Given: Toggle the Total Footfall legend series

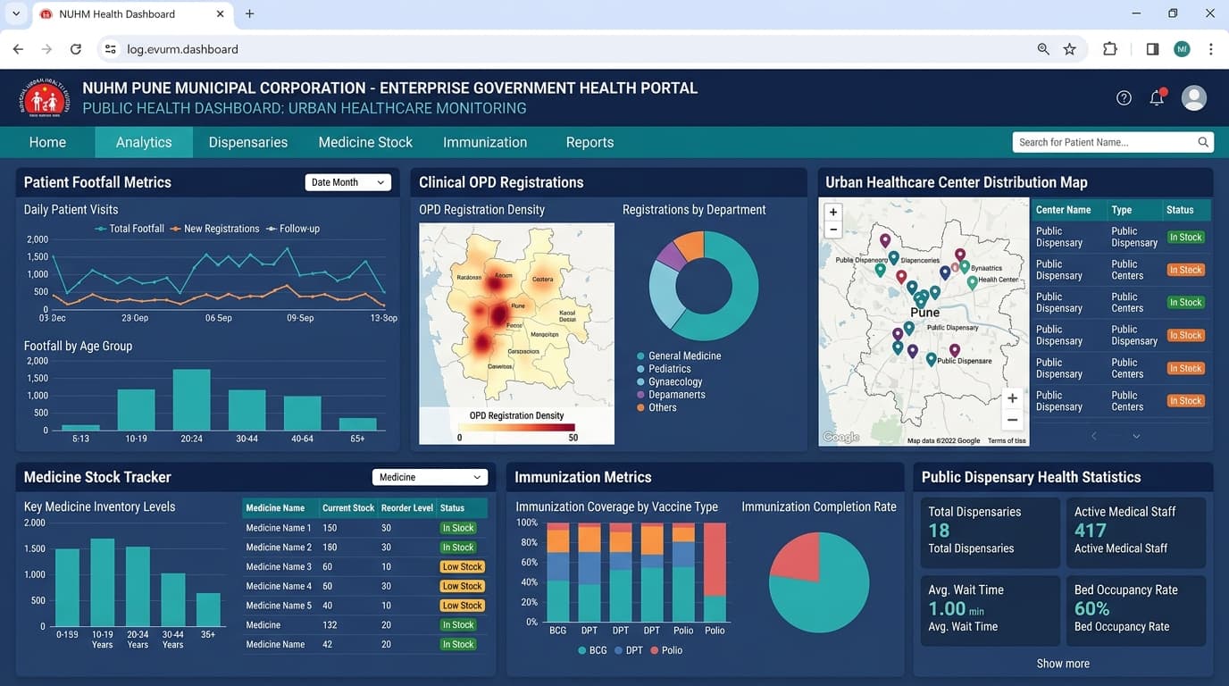Looking at the screenshot, I should pyautogui.click(x=130, y=229).
